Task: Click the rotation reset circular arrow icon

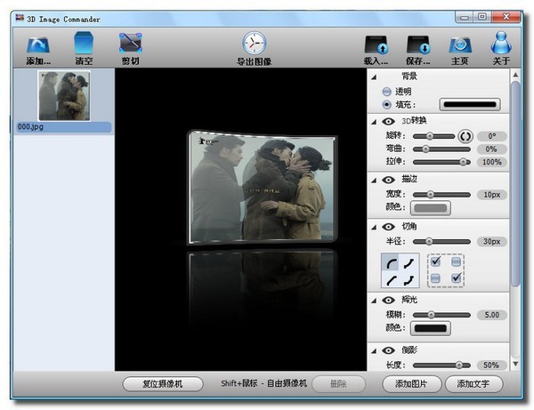Action: coord(464,136)
